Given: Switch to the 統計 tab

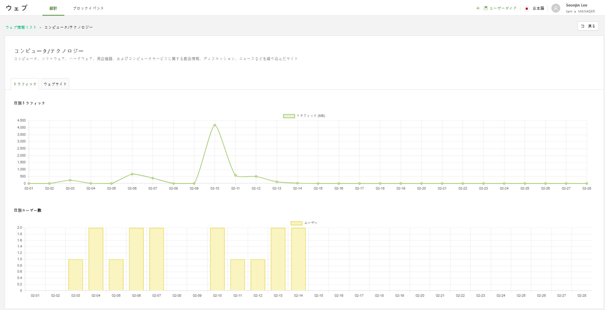Looking at the screenshot, I should coord(53,8).
